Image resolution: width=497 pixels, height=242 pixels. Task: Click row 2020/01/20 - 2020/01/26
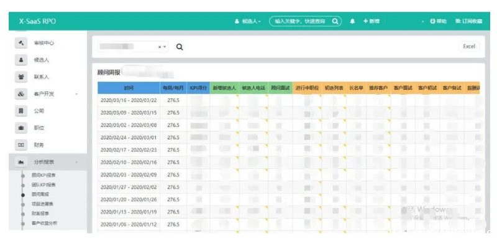[x=288, y=200]
